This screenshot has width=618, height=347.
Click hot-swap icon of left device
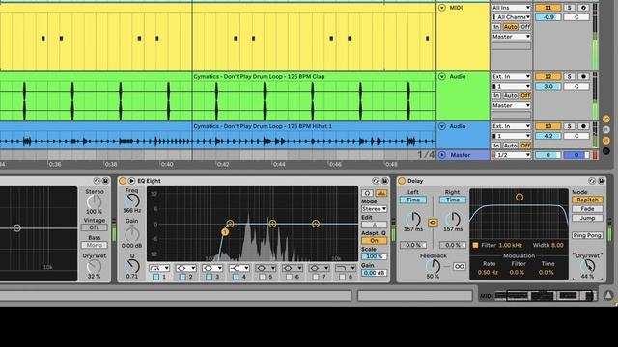pyautogui.click(x=97, y=181)
